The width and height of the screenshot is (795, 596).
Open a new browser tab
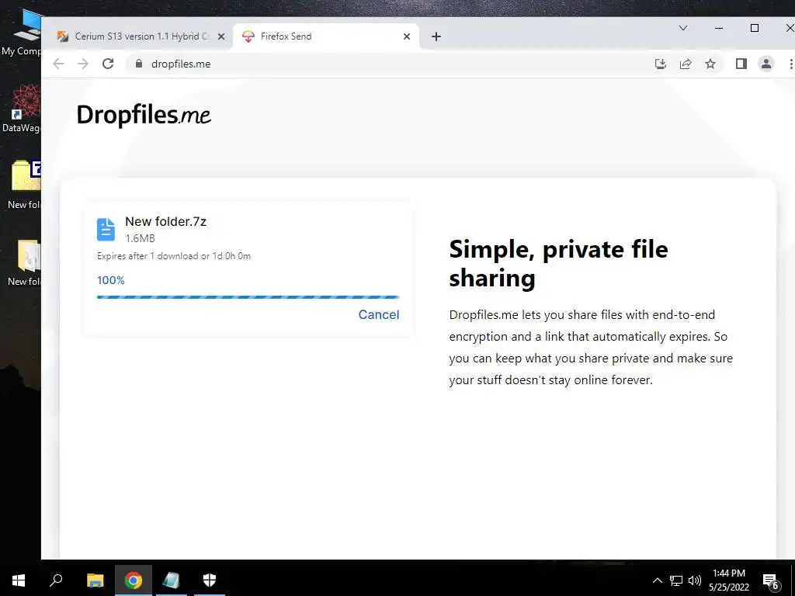[436, 36]
